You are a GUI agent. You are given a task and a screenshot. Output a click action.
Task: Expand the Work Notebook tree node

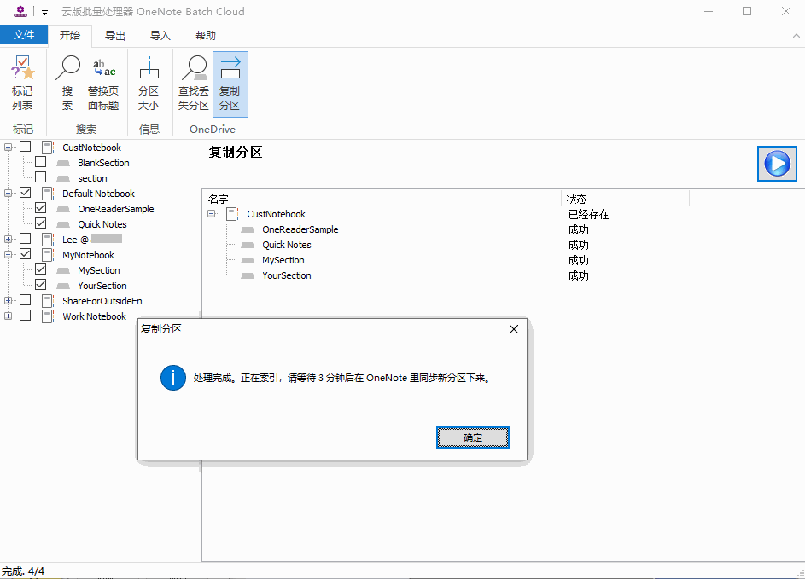pyautogui.click(x=9, y=316)
